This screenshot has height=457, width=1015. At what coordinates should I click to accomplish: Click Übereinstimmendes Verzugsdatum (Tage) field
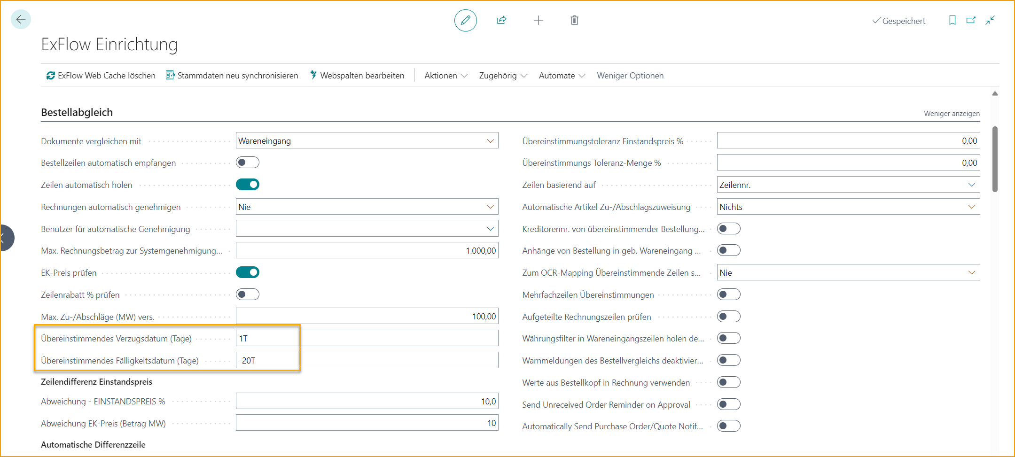tap(367, 338)
